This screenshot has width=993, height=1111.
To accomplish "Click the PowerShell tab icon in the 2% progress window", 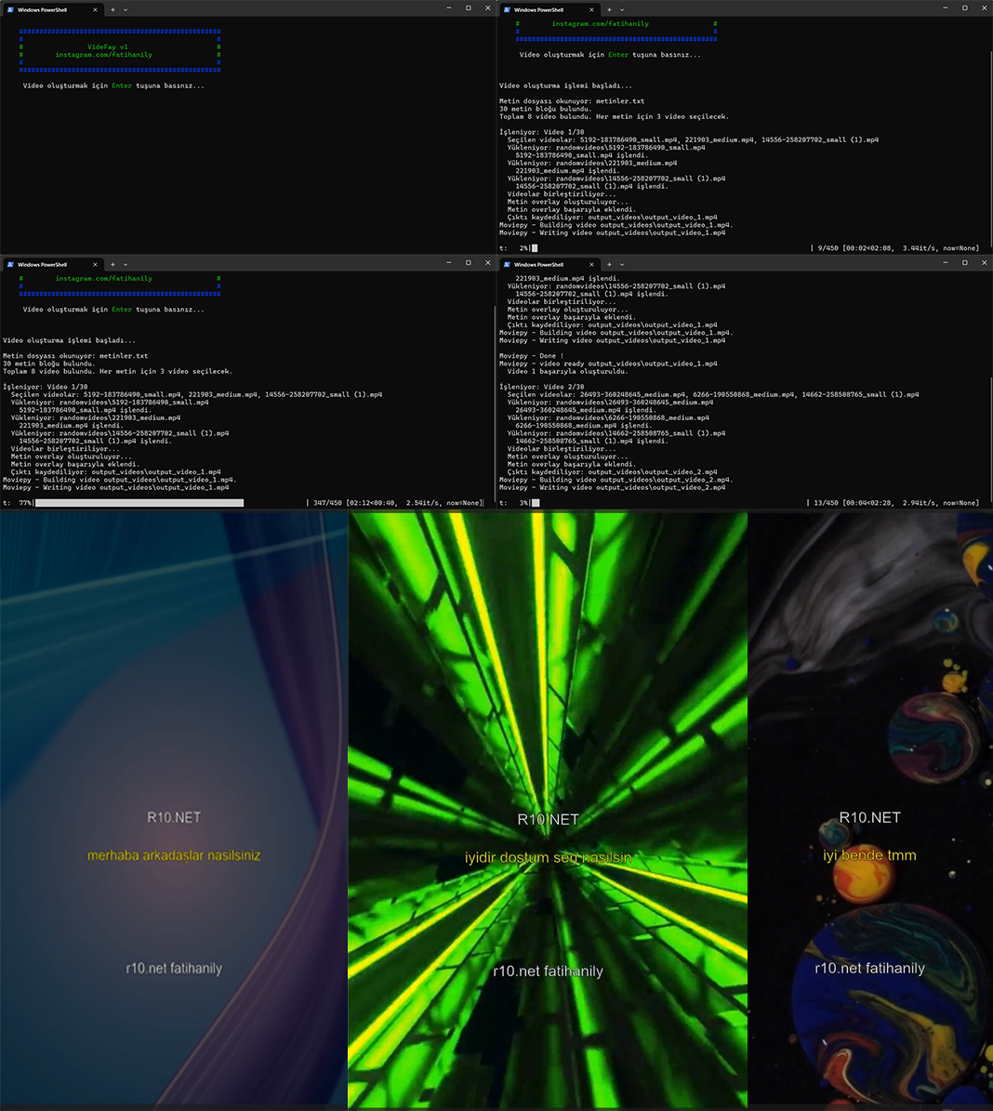I will pos(507,10).
